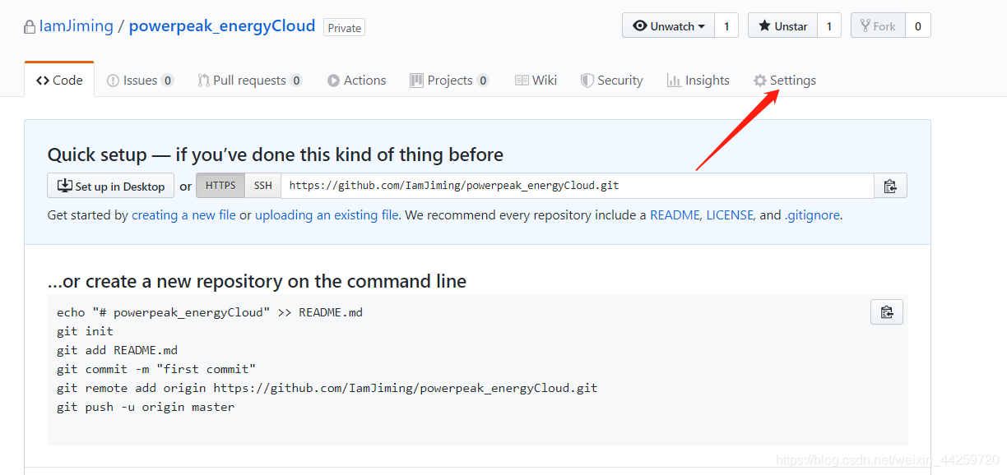Click the 'echo "# powerpeak_energyCloud"' line
This screenshot has height=475, width=1007.
pos(210,312)
